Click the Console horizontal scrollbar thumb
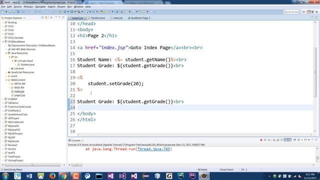This screenshot has height=180, width=320. click(x=76, y=164)
